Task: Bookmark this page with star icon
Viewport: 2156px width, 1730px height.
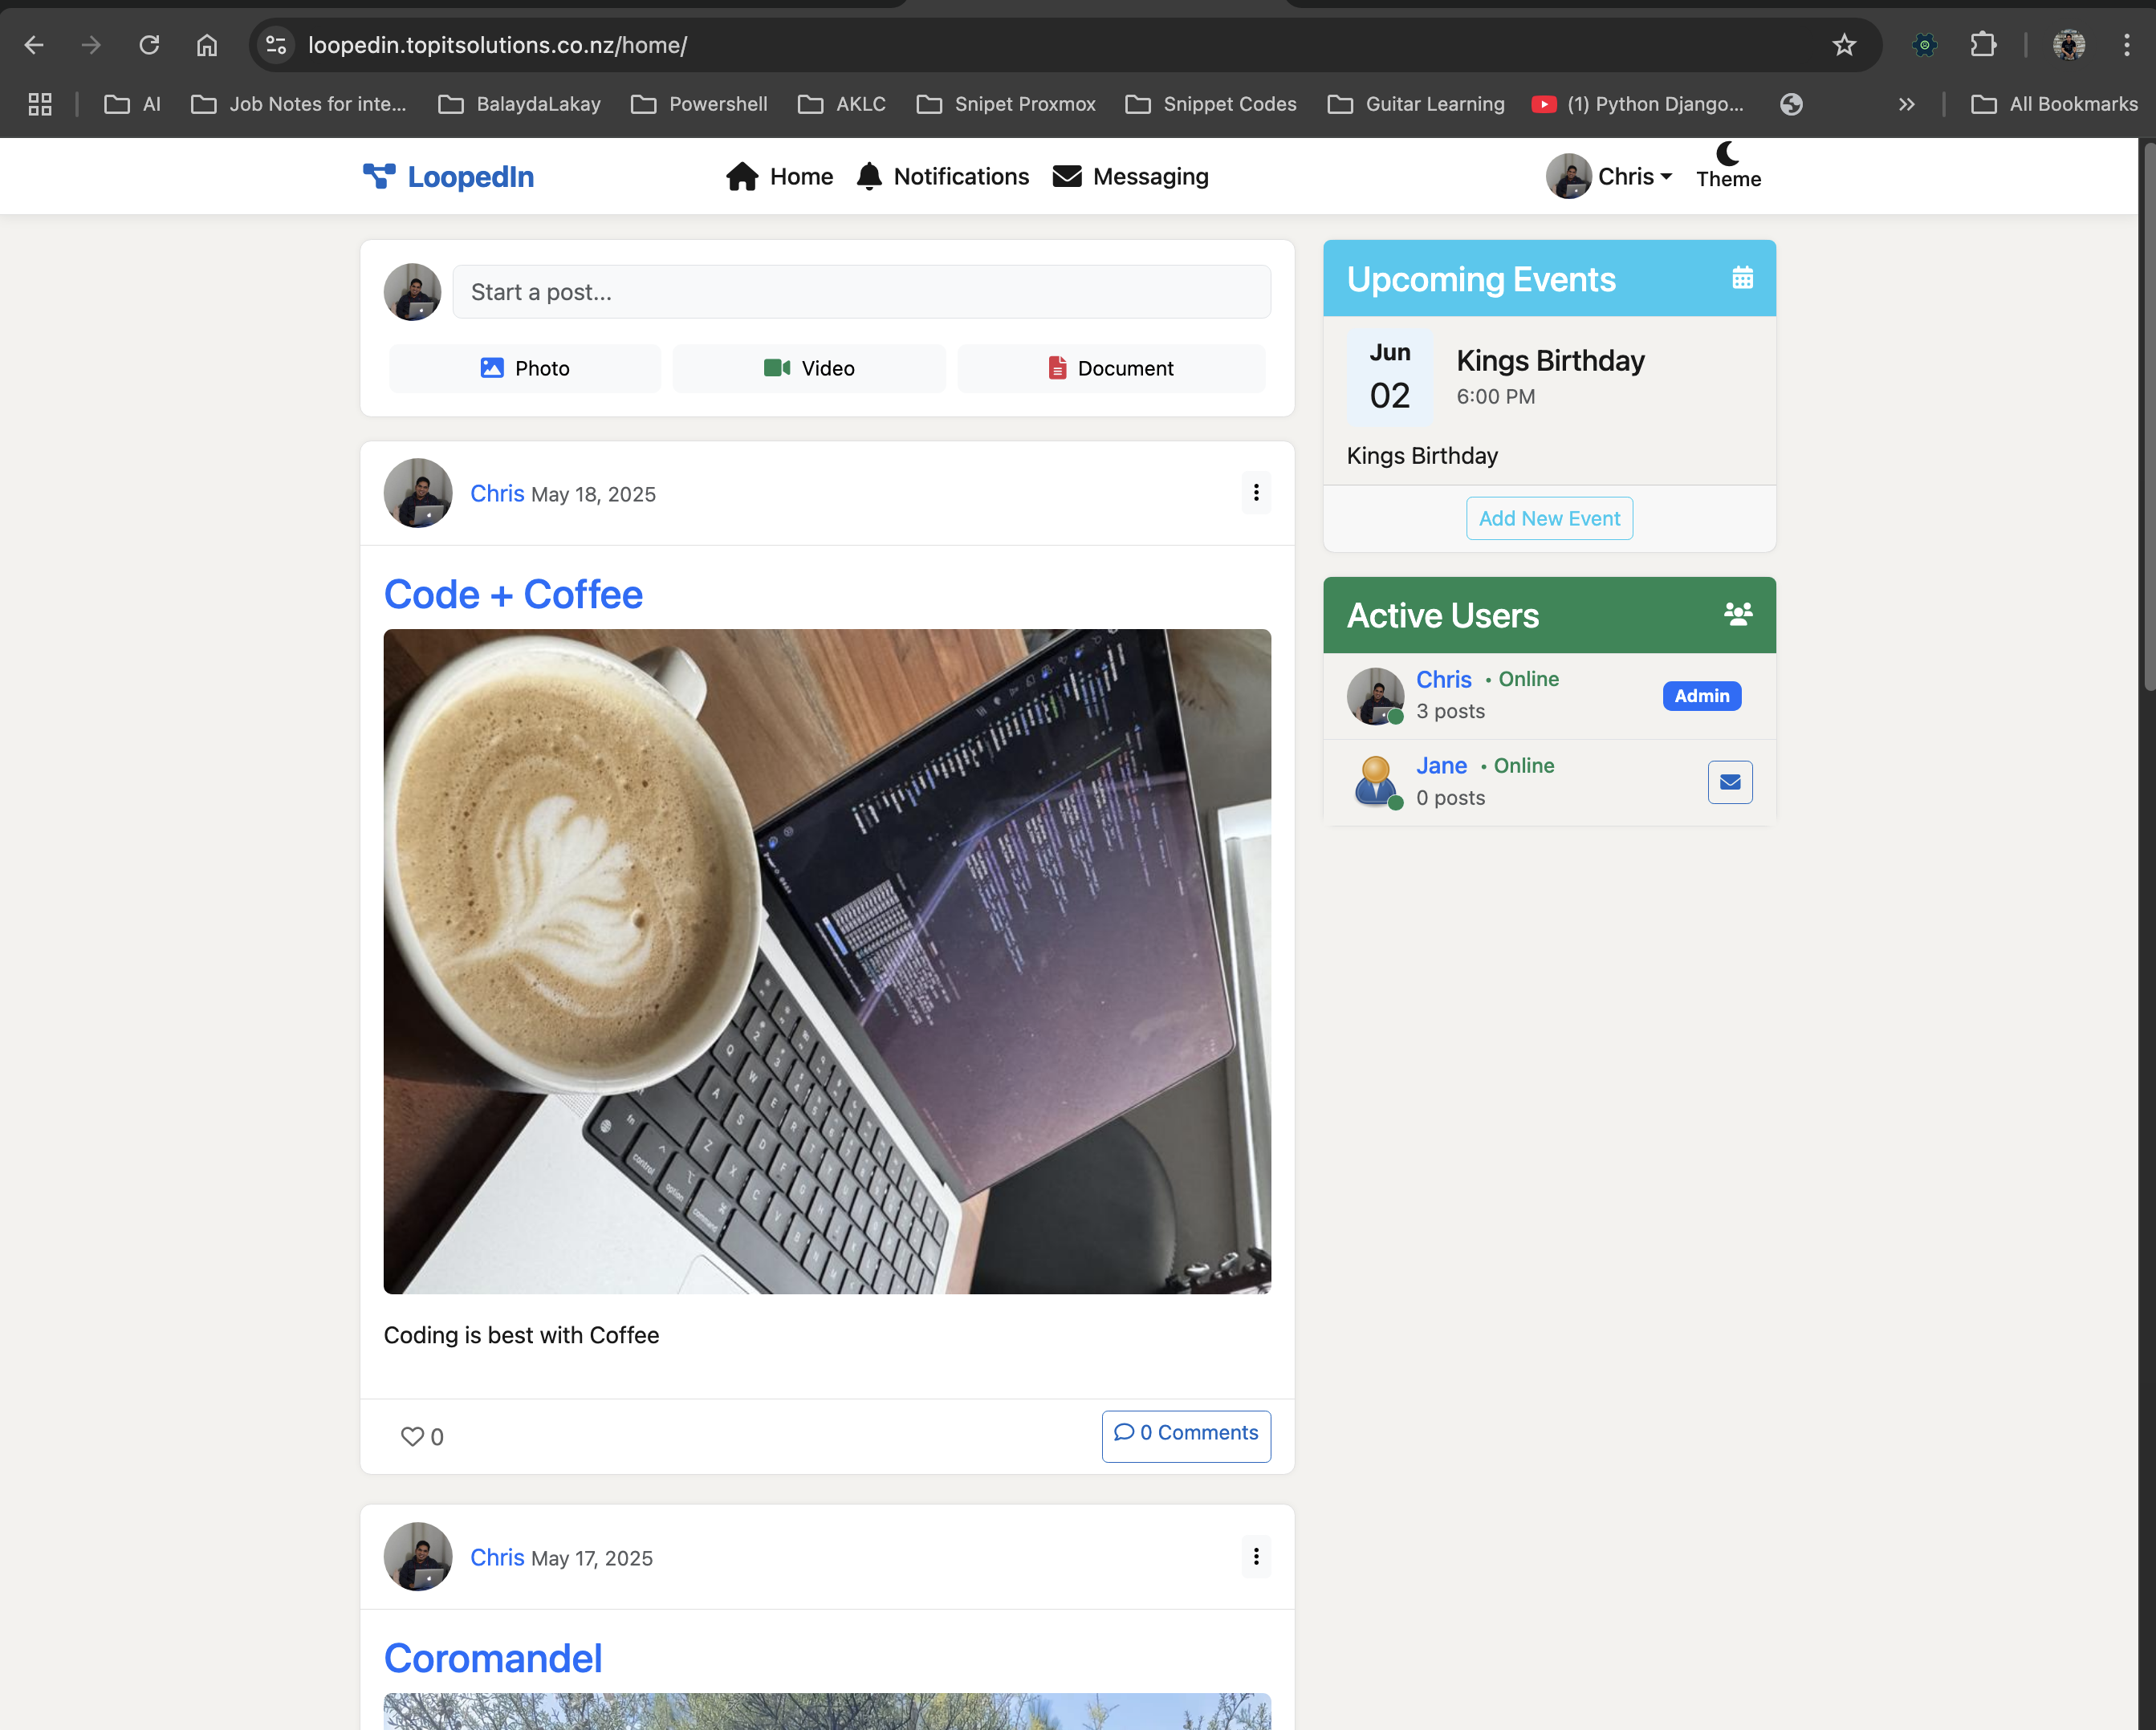Action: (x=1844, y=45)
